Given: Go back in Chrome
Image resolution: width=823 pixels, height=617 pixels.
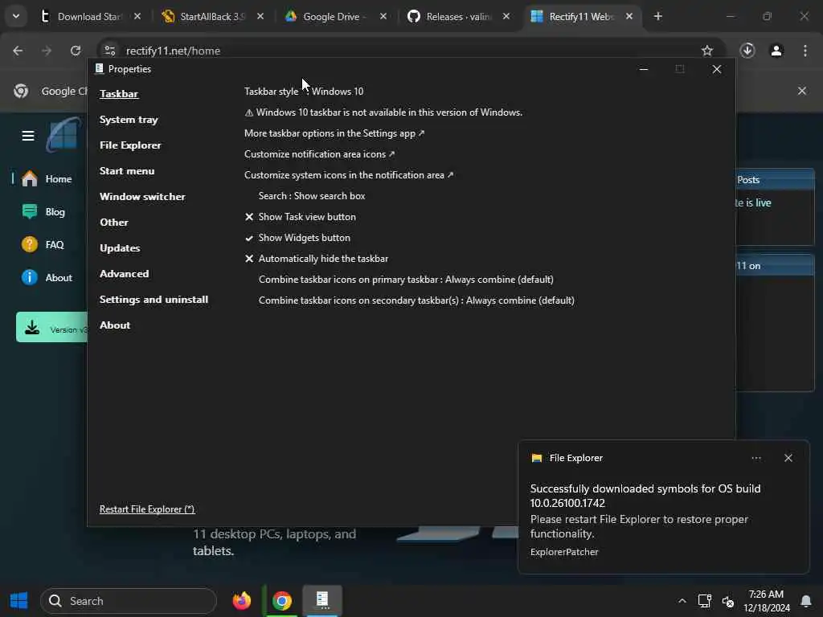Looking at the screenshot, I should (18, 51).
